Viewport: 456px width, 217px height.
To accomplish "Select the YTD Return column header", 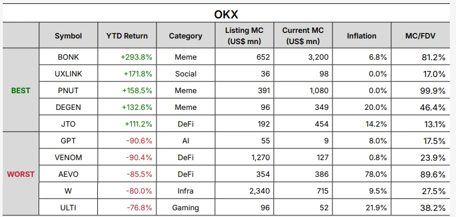I will click(x=127, y=36).
